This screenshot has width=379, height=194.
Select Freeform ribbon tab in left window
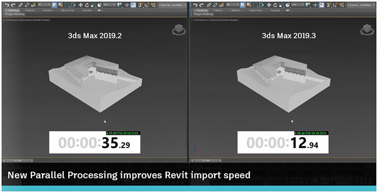tap(30, 10)
